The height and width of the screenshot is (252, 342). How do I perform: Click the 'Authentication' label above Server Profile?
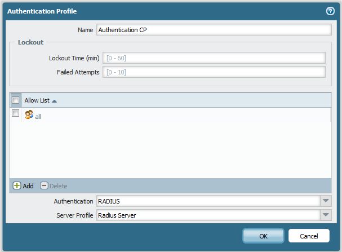pos(73,201)
